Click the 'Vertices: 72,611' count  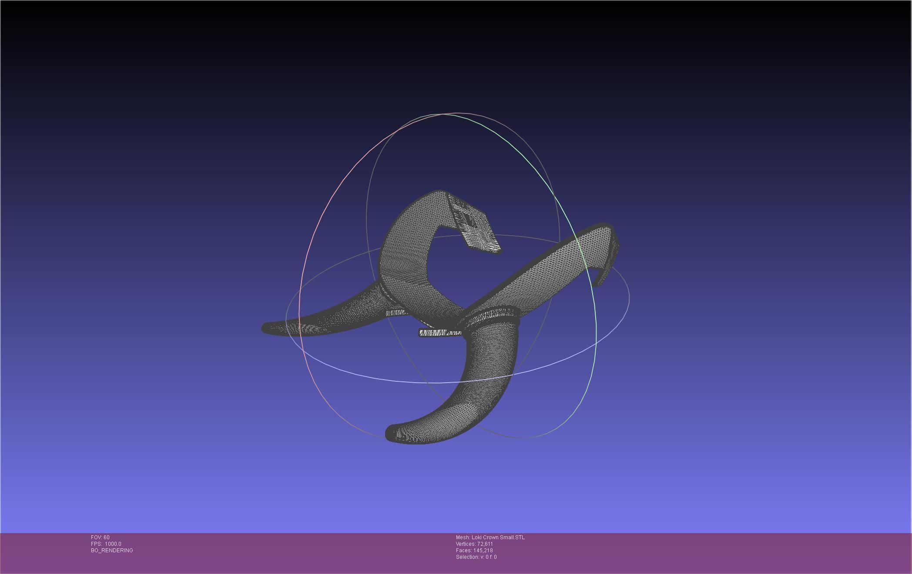pos(474,544)
